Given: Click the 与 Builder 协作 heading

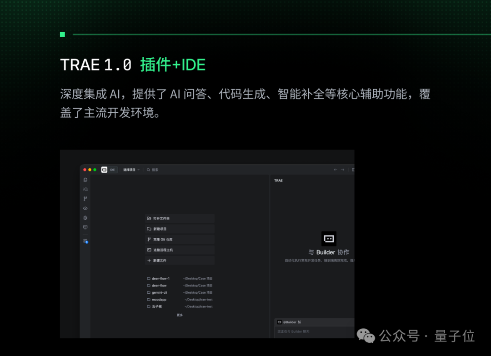Looking at the screenshot, I should (x=329, y=252).
